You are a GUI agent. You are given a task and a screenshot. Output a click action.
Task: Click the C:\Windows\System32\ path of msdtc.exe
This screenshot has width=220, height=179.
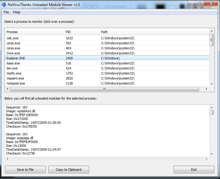click(x=118, y=73)
